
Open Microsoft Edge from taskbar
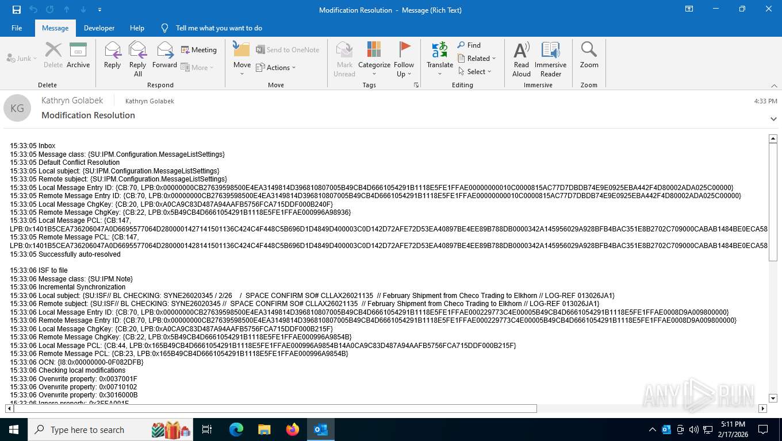point(236,430)
